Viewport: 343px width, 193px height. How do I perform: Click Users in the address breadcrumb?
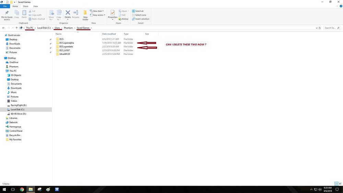point(57,28)
